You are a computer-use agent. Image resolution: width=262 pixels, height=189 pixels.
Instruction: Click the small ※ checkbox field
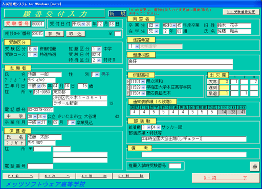[x=118, y=34]
